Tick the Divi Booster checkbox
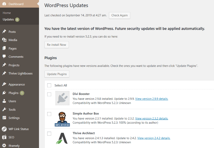The width and height of the screenshot is (214, 148). click(49, 94)
